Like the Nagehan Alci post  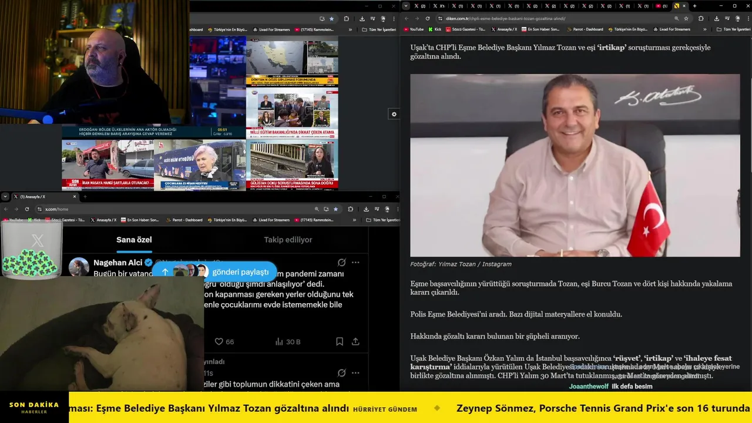pyautogui.click(x=224, y=341)
